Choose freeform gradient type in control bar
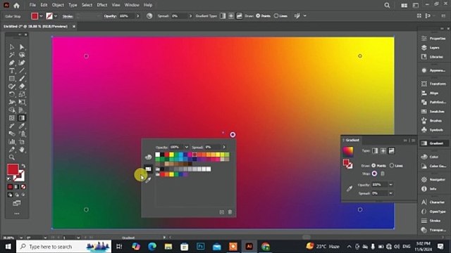Image resolution: width=451 pixels, height=253 pixels. pos(239,15)
